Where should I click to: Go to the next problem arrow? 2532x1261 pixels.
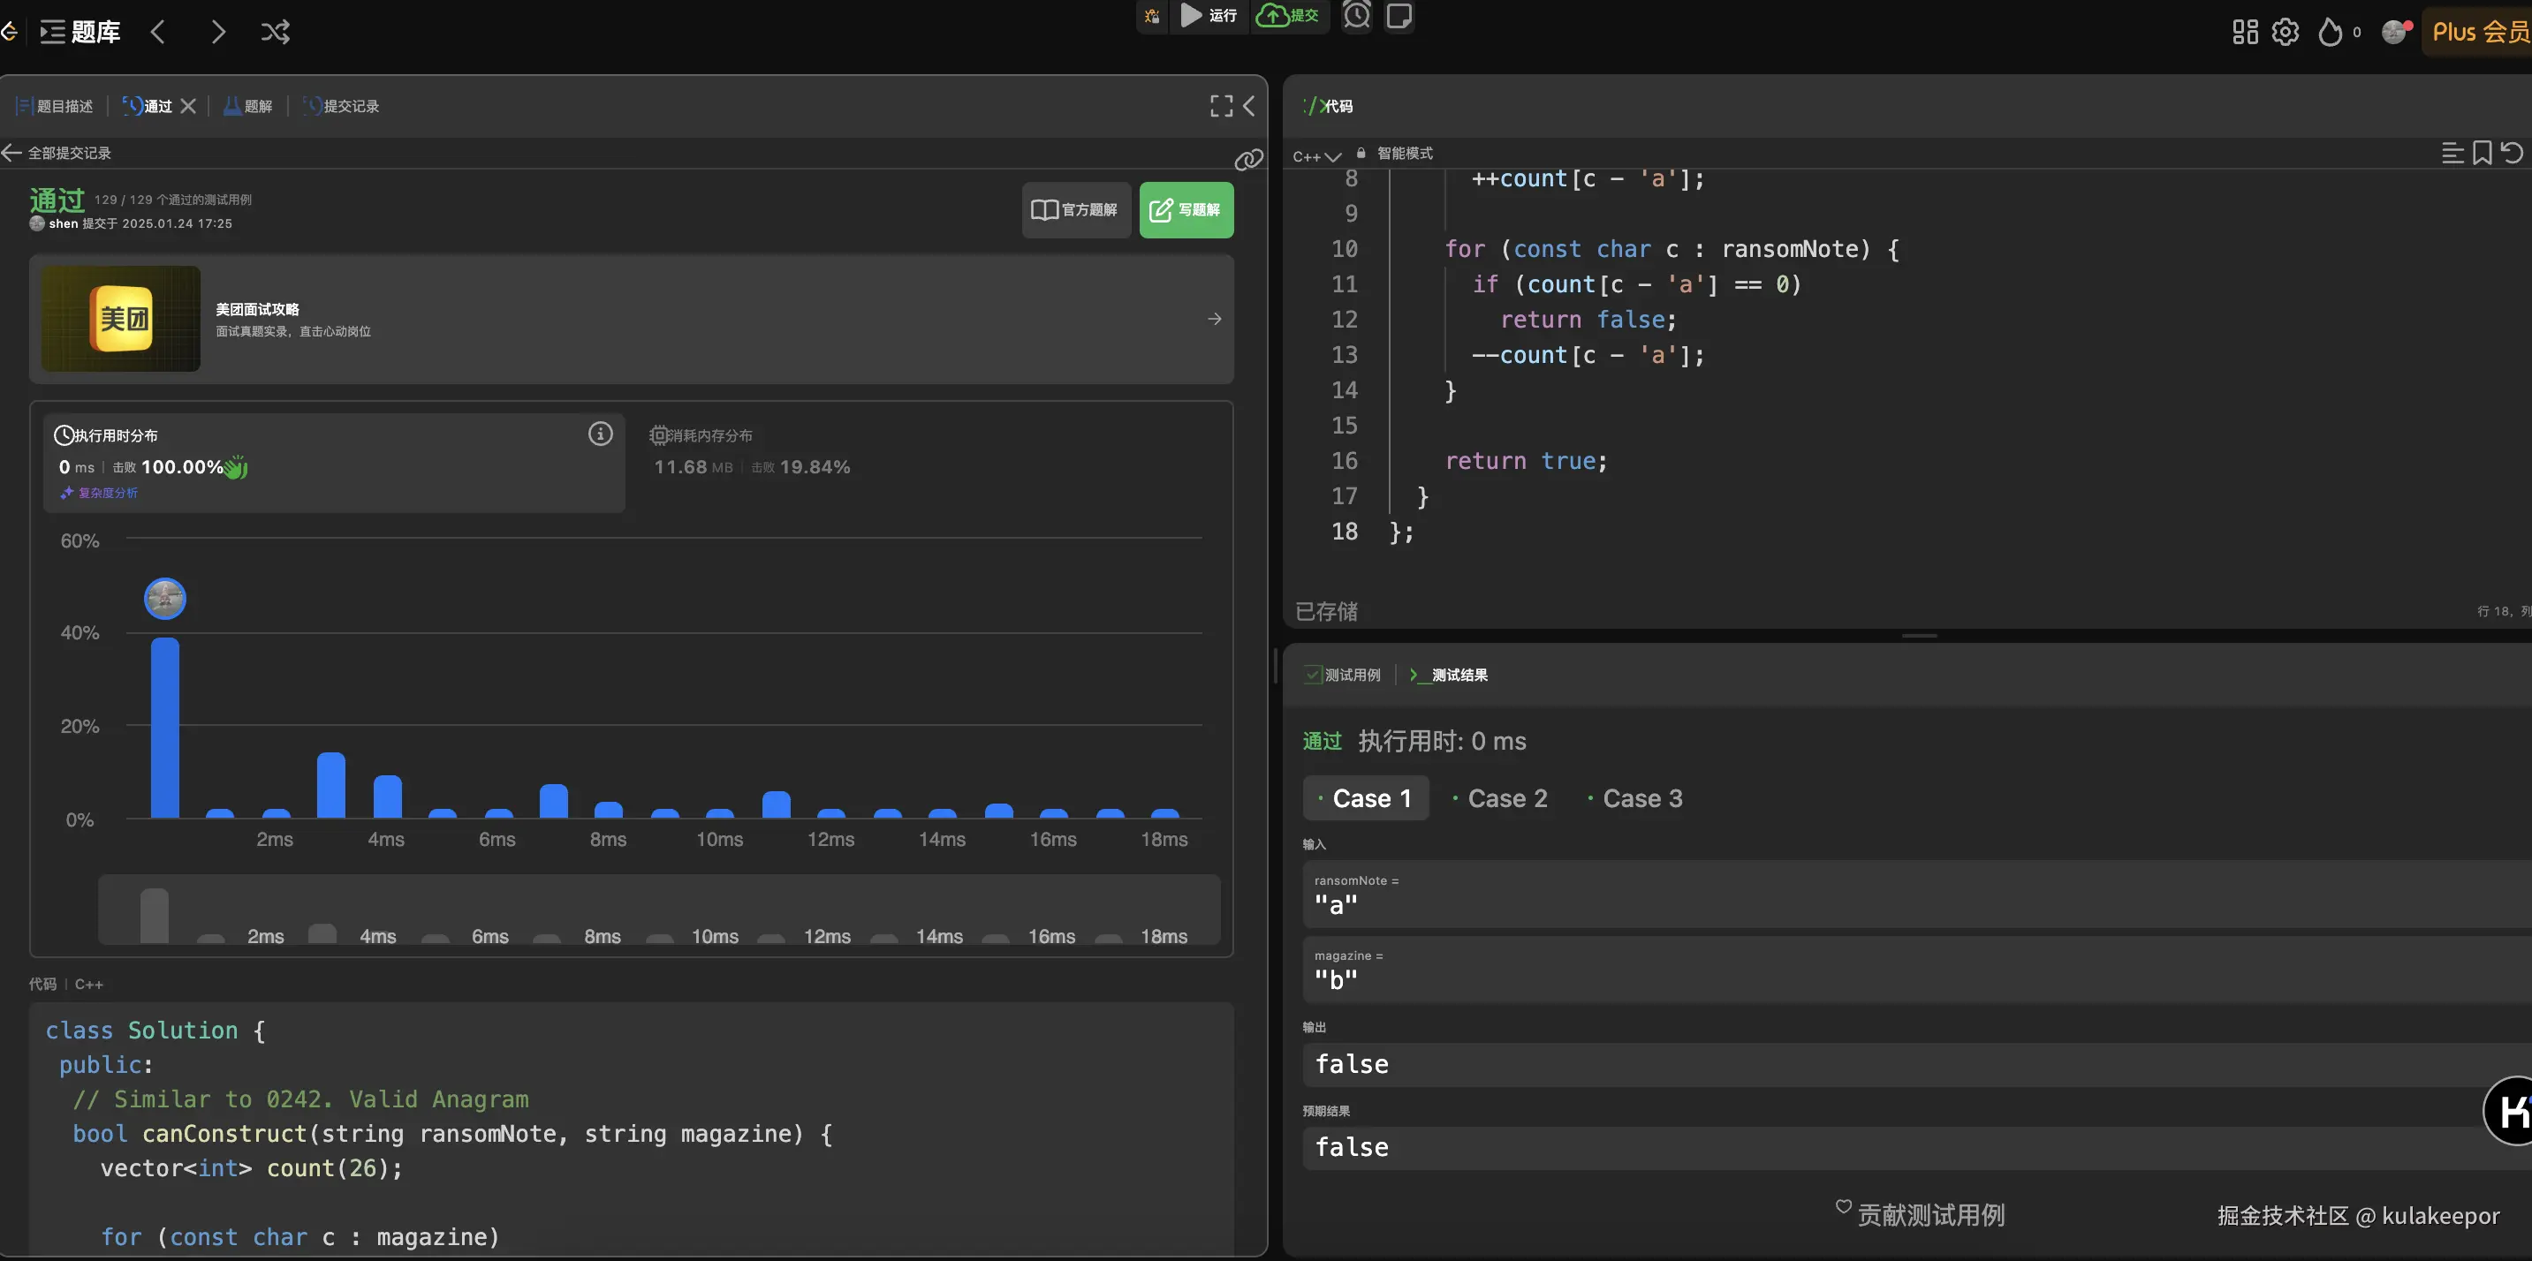(218, 33)
